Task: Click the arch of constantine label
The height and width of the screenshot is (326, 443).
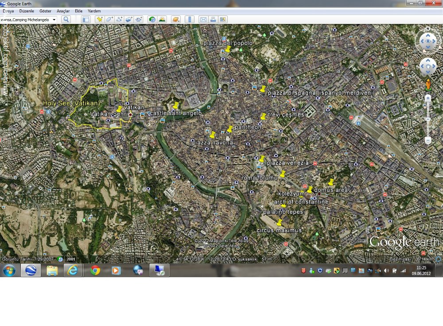Action: (x=301, y=202)
